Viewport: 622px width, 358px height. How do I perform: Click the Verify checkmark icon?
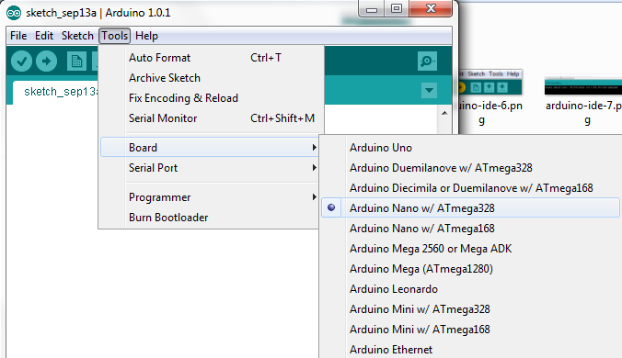(21, 62)
